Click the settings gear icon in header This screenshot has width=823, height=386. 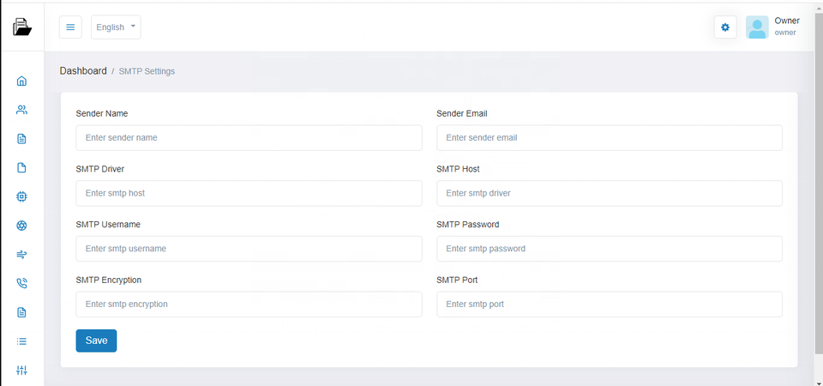point(725,27)
